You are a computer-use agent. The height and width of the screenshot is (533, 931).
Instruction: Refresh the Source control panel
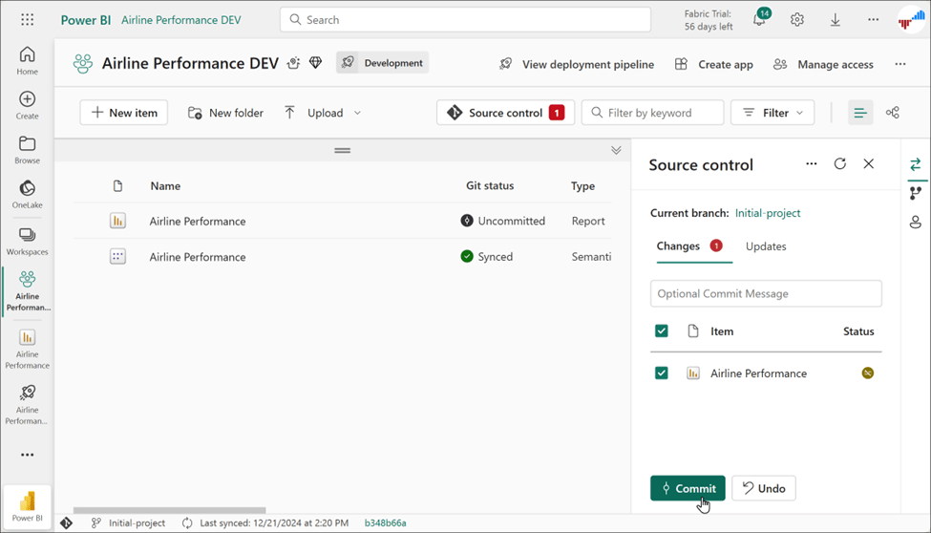pyautogui.click(x=839, y=163)
